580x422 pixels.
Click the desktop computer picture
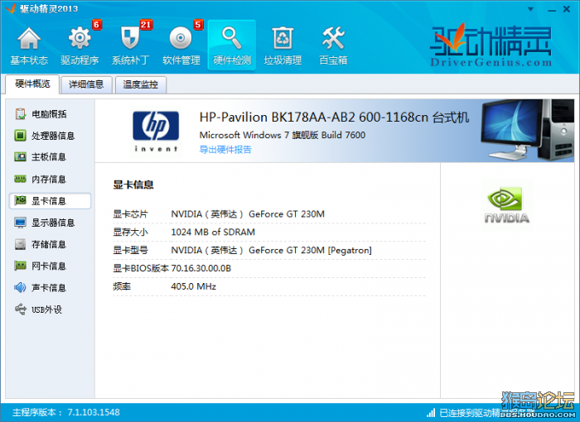(527, 130)
